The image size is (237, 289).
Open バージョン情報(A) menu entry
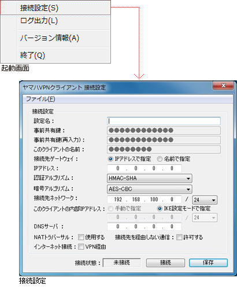(55, 38)
